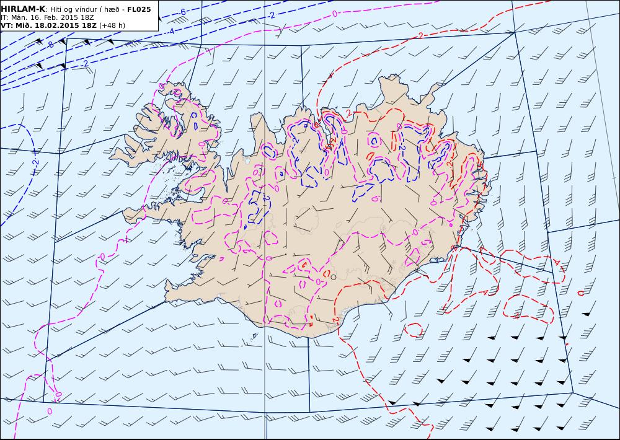This screenshot has height=440, width=620.
Task: Click the blue '-2' label on the far-left contour
Action: point(35,162)
